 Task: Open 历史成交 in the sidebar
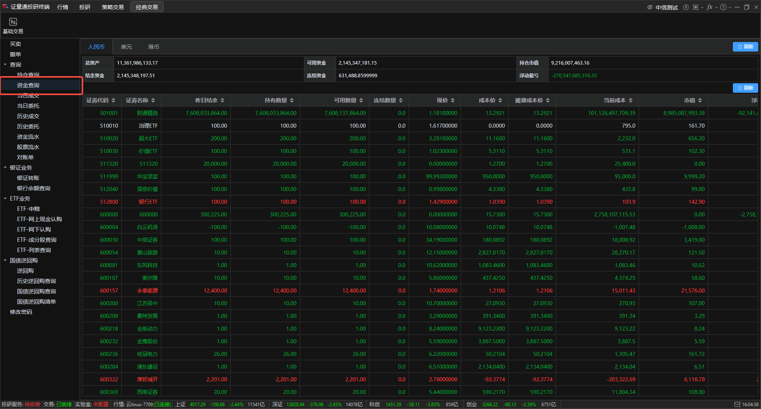point(28,116)
